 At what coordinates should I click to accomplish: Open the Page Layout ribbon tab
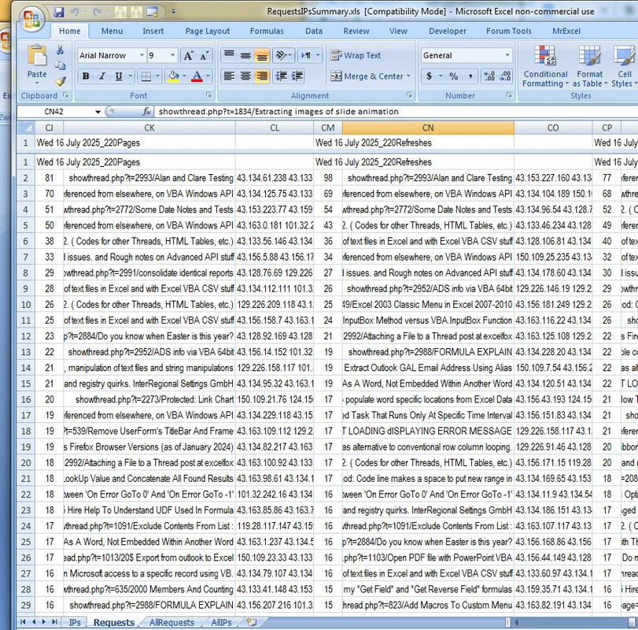click(x=208, y=31)
